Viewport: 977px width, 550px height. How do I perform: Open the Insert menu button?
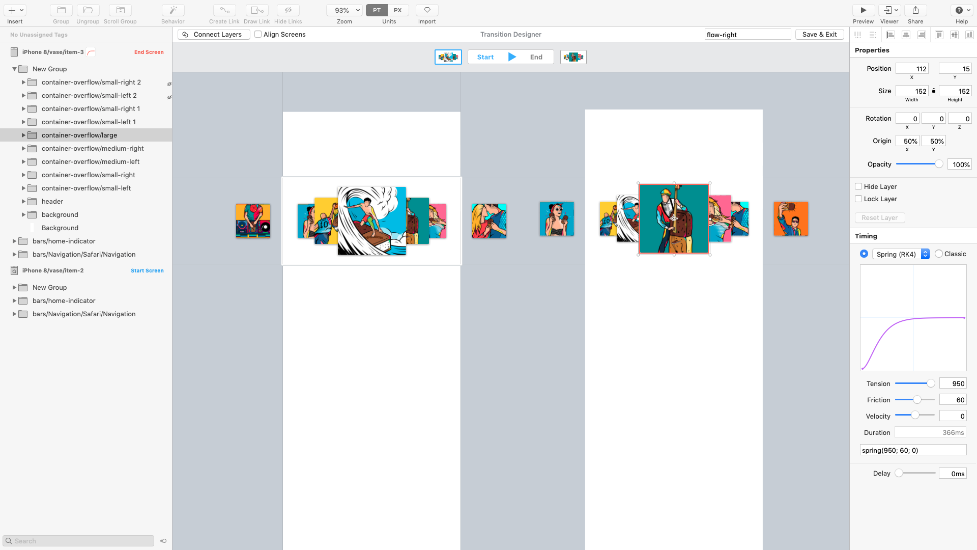(x=15, y=10)
